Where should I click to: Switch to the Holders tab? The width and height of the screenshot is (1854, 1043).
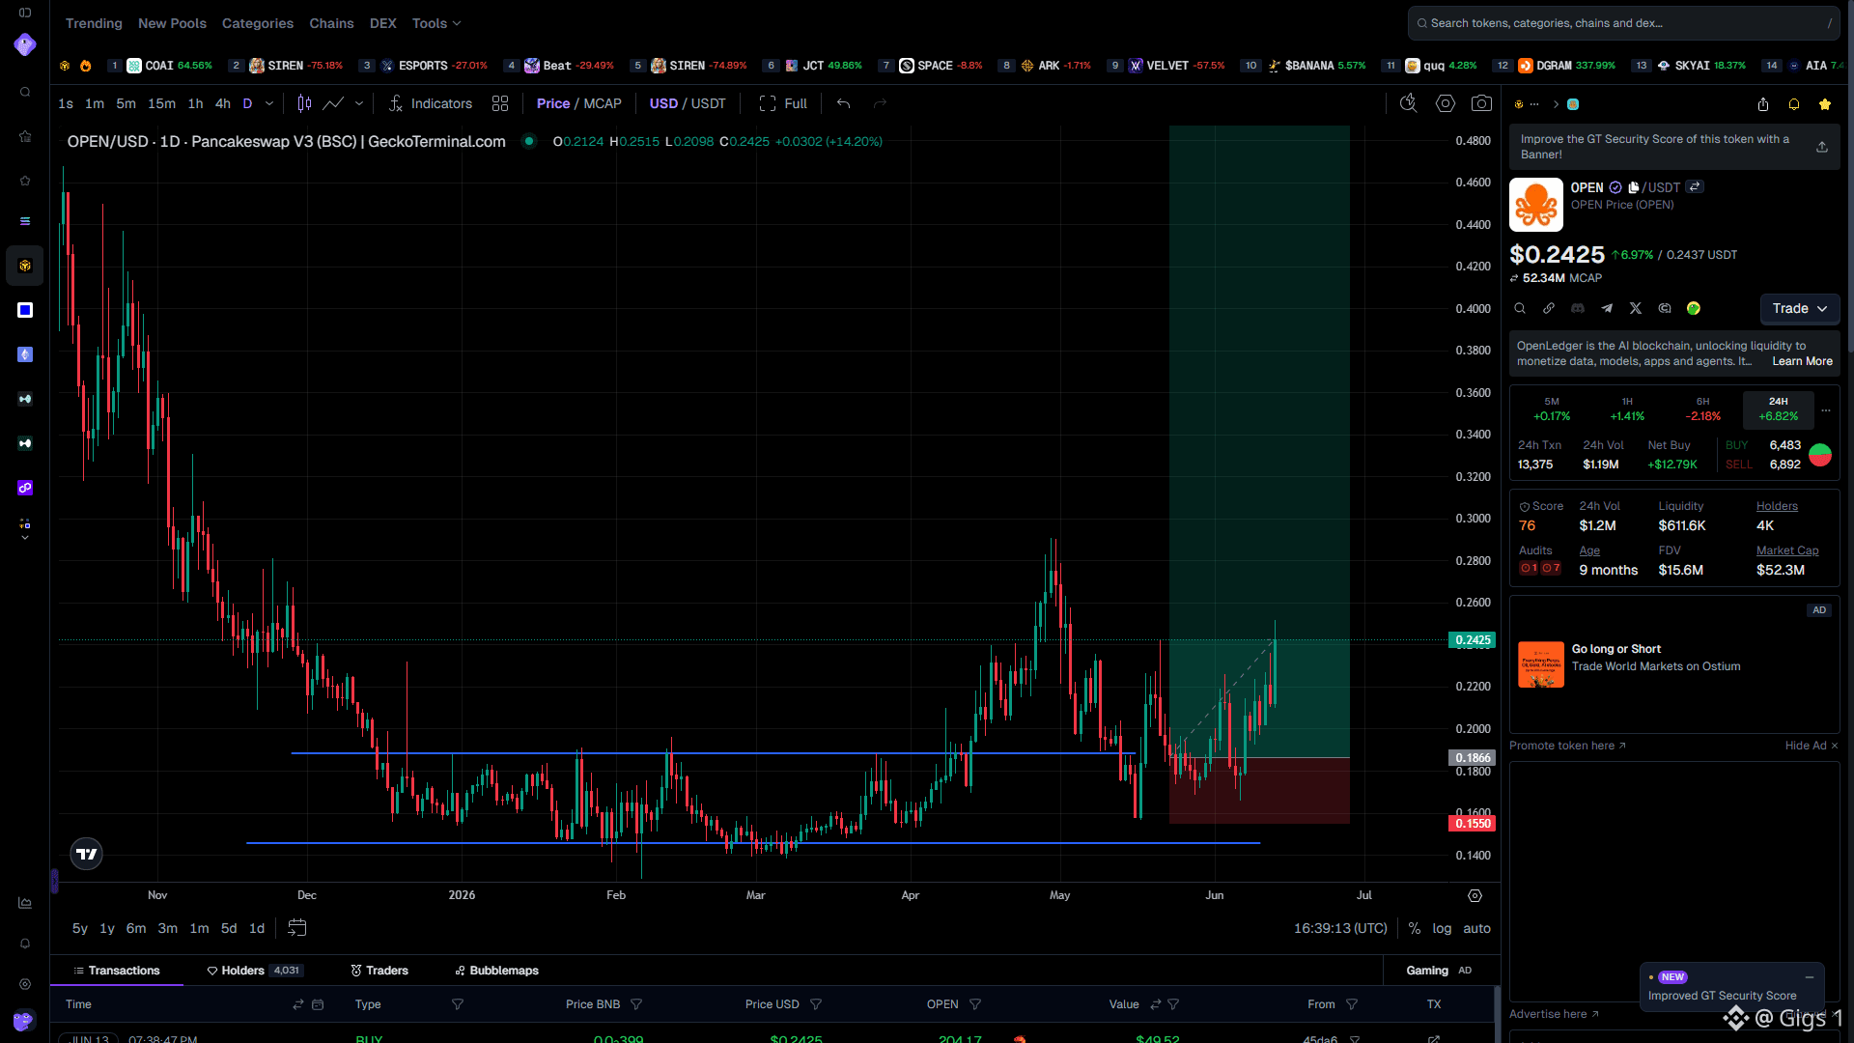(x=254, y=971)
